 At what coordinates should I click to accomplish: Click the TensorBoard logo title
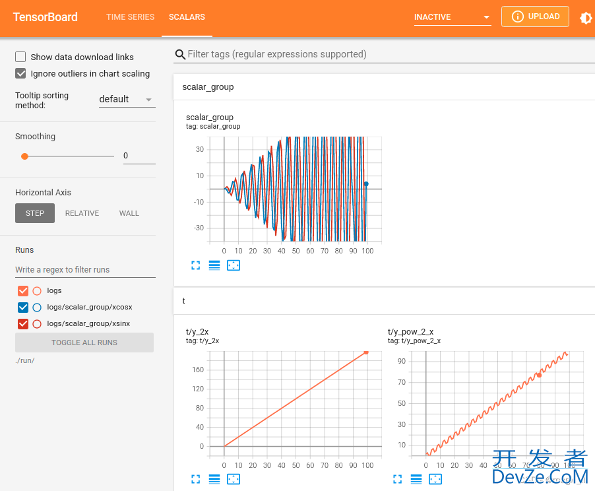45,17
